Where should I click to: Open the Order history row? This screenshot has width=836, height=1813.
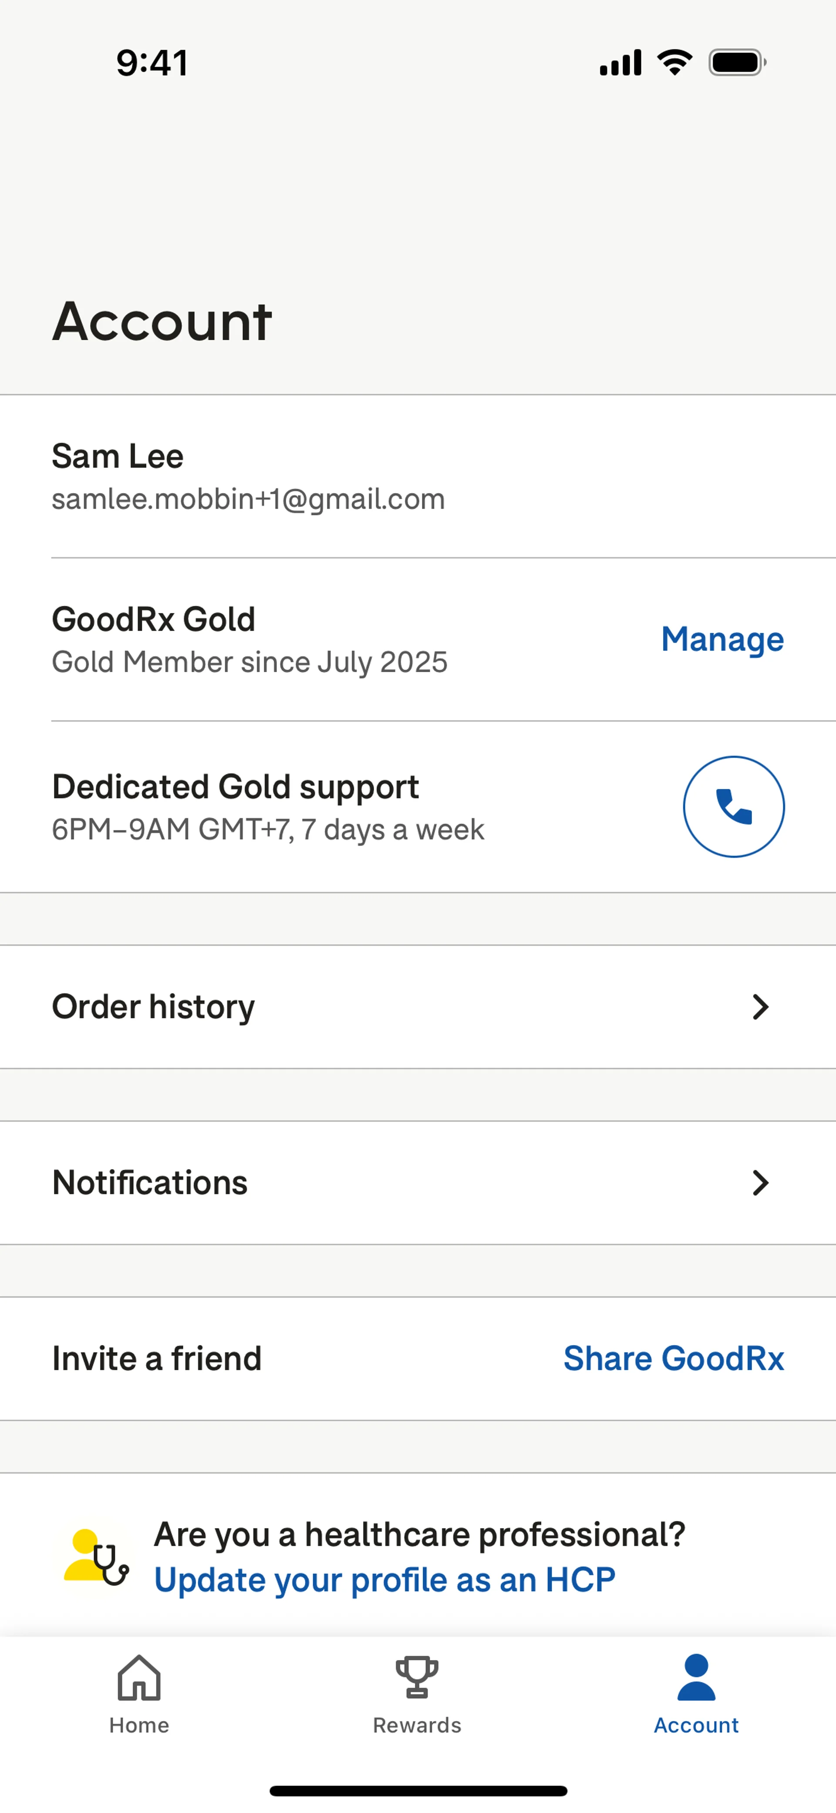coord(153,1007)
